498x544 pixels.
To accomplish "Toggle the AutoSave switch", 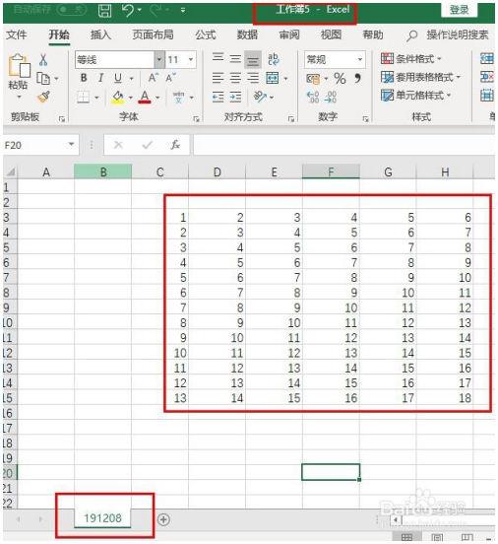I will pos(72,10).
